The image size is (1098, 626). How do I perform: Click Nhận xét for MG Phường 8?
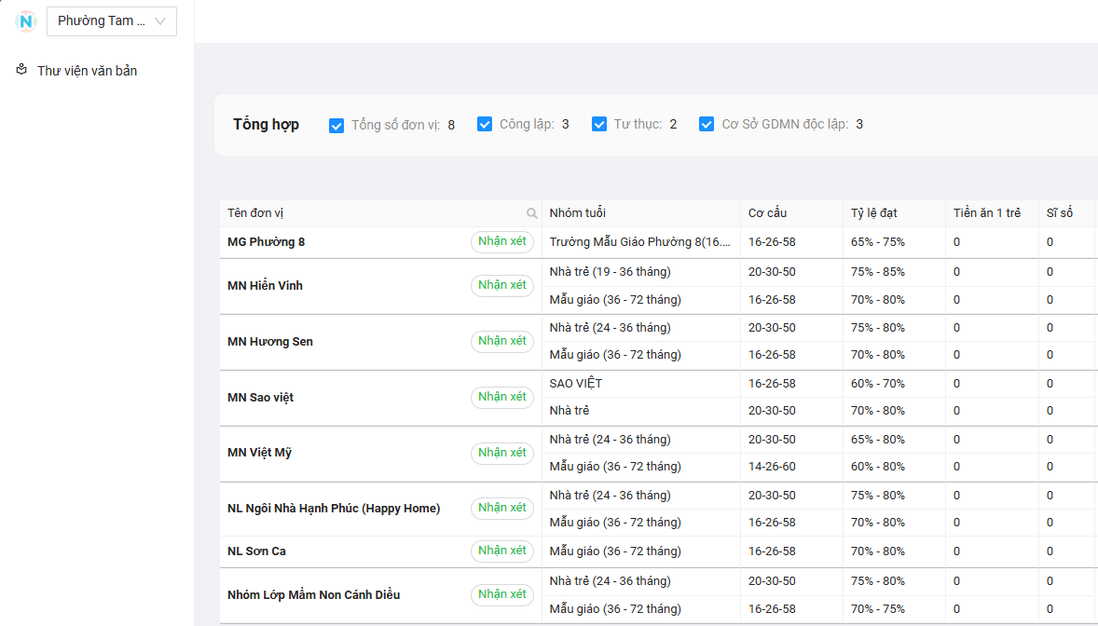[x=501, y=241]
